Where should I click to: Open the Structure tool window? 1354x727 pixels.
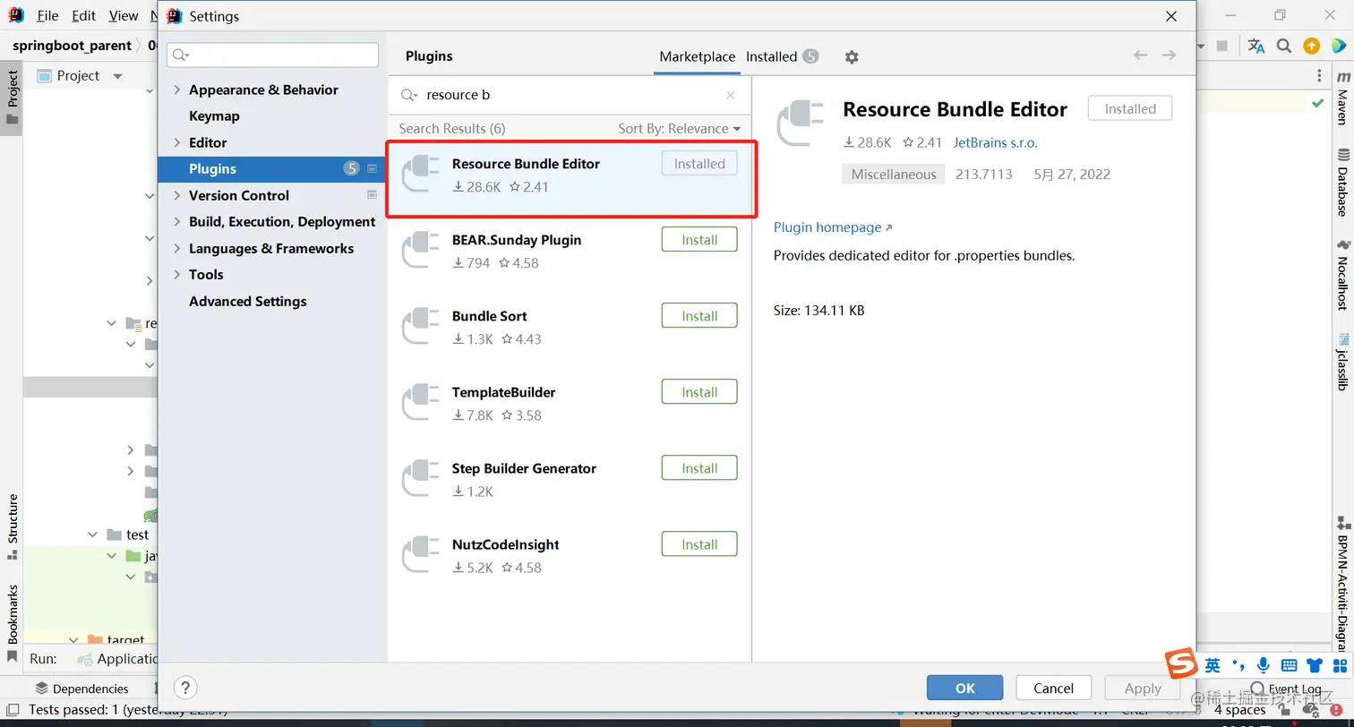[x=12, y=526]
